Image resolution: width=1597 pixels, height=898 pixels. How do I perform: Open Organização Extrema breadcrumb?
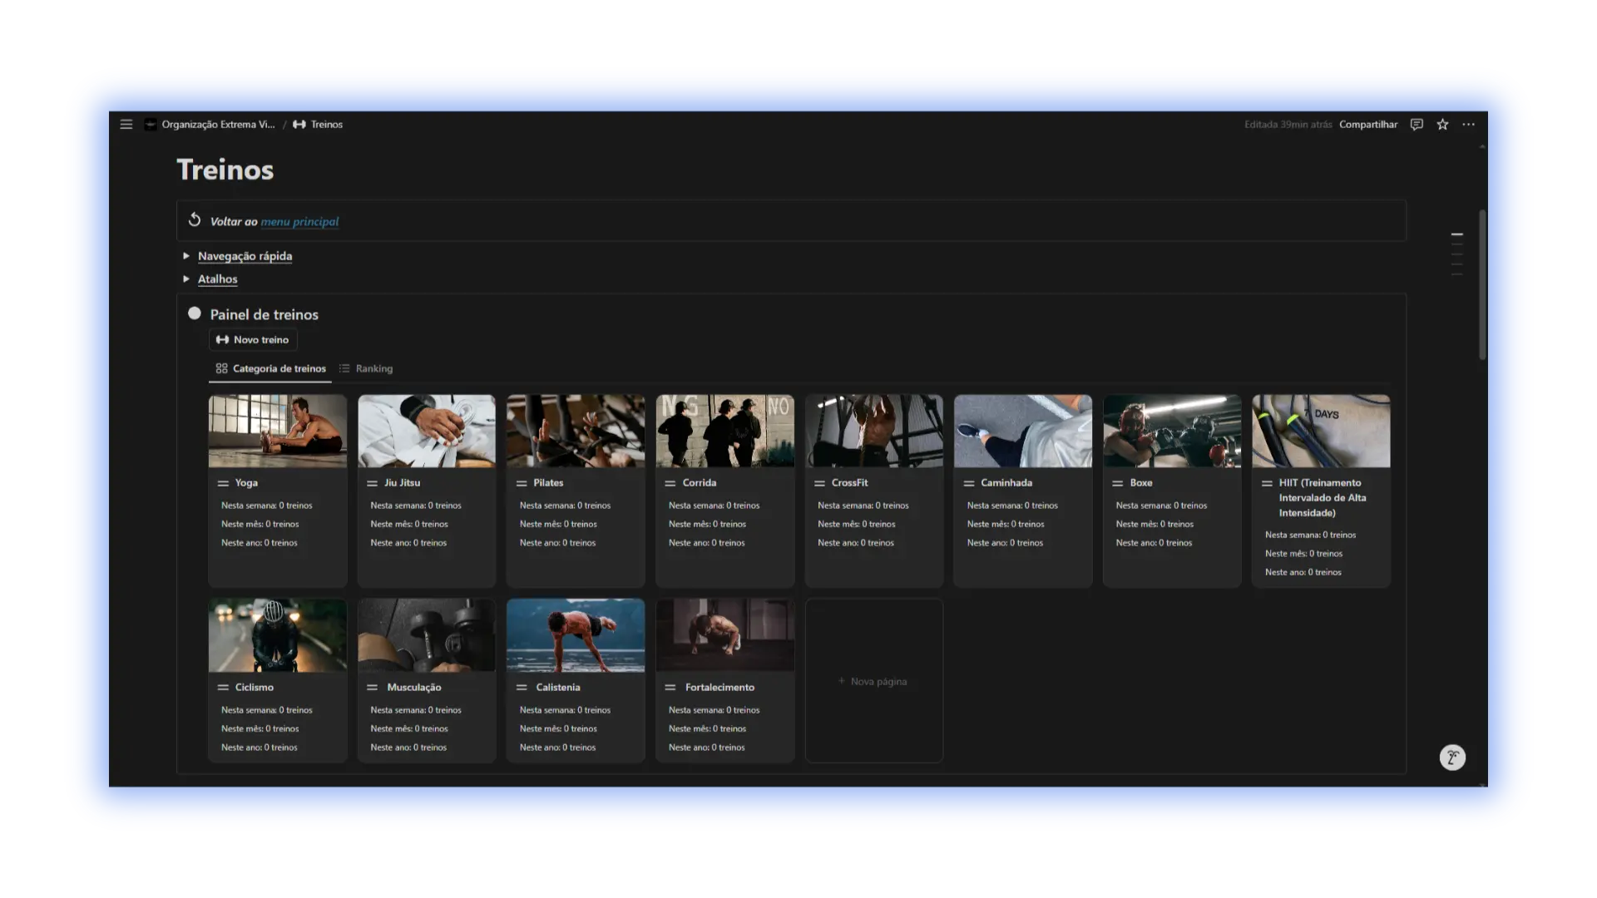point(218,125)
